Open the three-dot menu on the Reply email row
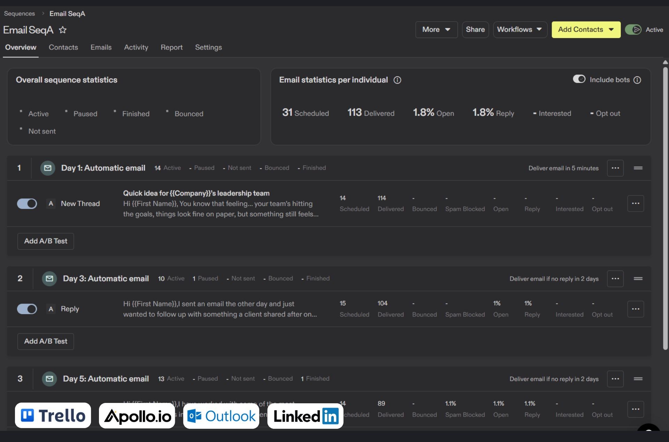 [635, 309]
